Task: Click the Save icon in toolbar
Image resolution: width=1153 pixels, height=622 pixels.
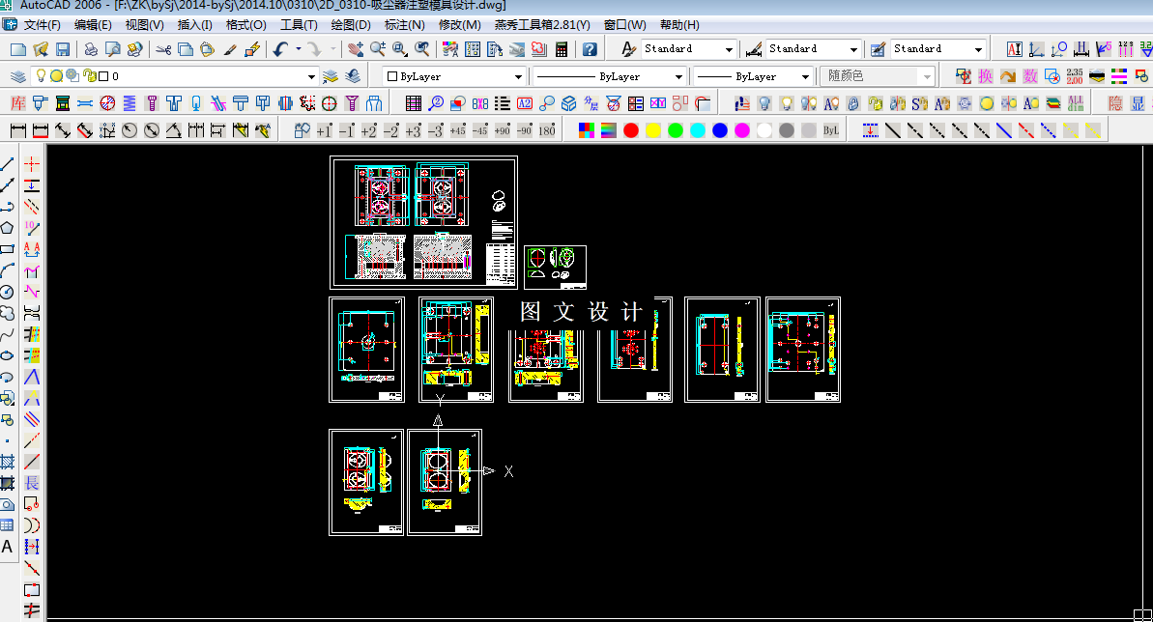Action: click(63, 49)
